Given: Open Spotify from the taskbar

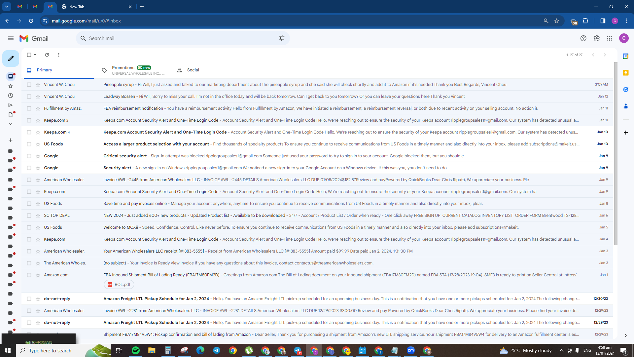Looking at the screenshot, I should (135, 350).
